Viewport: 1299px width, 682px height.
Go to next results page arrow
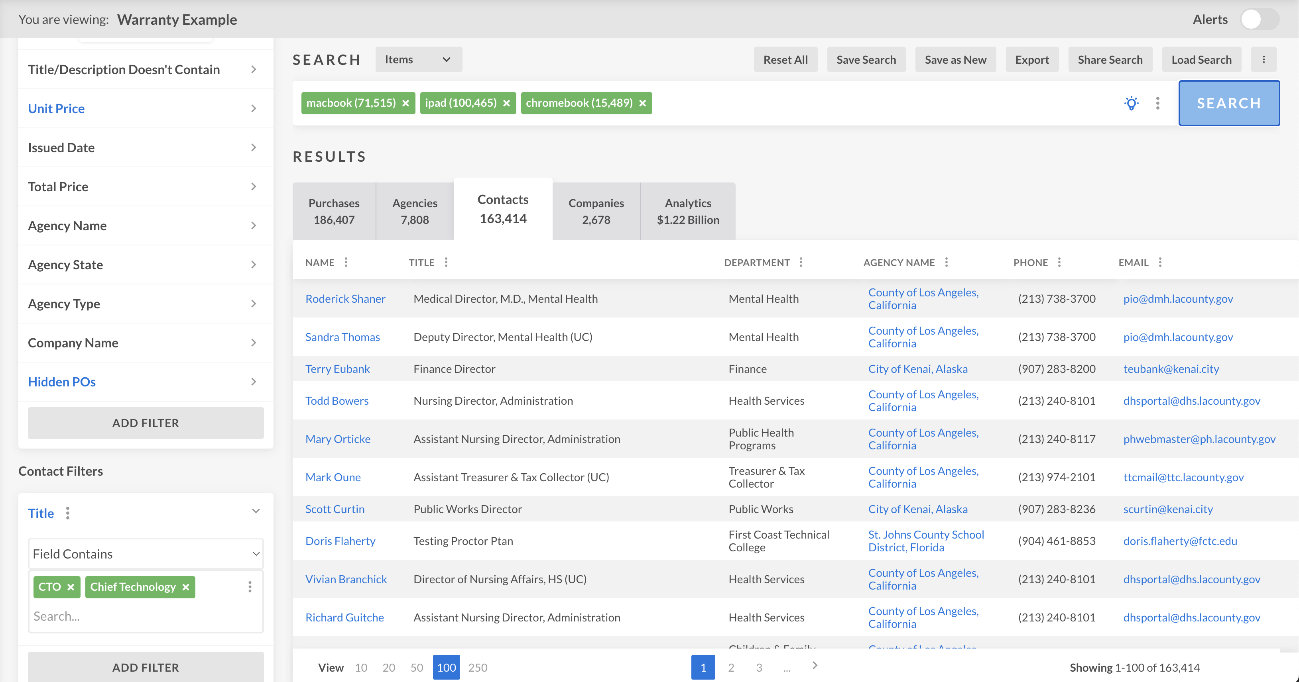pos(815,666)
